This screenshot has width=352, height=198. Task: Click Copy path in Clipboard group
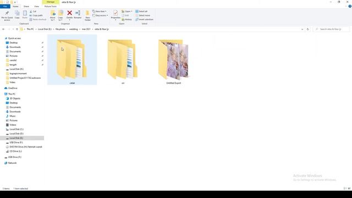coord(36,15)
